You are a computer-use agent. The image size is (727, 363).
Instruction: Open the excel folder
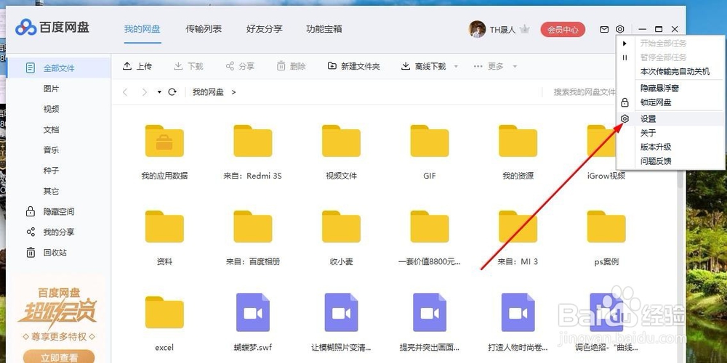pos(164,312)
